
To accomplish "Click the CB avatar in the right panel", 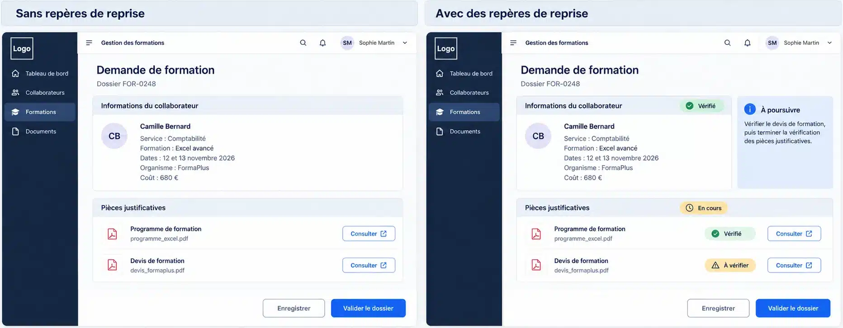I will coord(538,136).
